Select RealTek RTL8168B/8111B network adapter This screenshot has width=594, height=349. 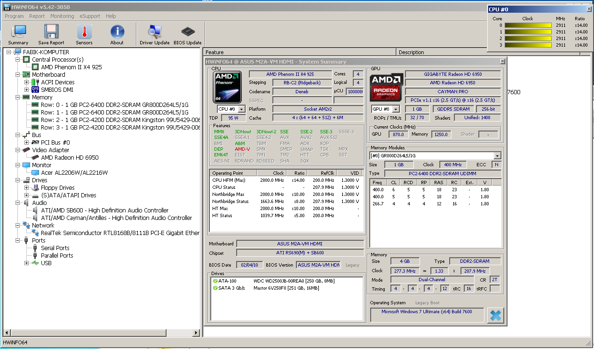(120, 233)
